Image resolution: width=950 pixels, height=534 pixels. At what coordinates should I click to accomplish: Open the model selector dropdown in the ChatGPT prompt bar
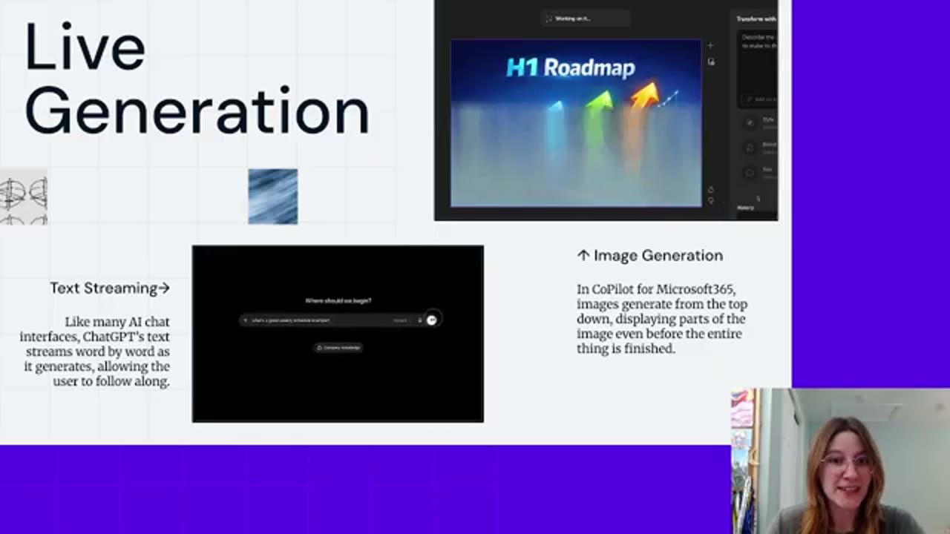(x=401, y=320)
